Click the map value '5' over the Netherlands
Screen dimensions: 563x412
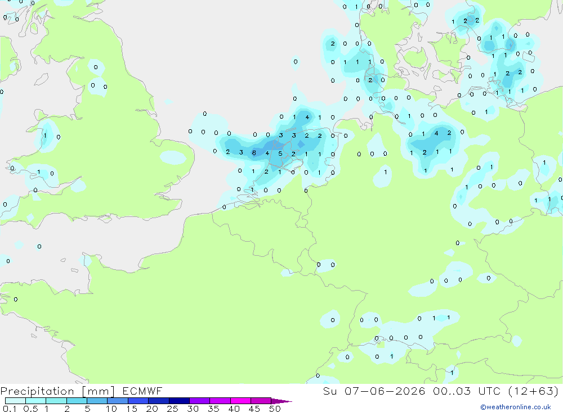tap(280, 153)
